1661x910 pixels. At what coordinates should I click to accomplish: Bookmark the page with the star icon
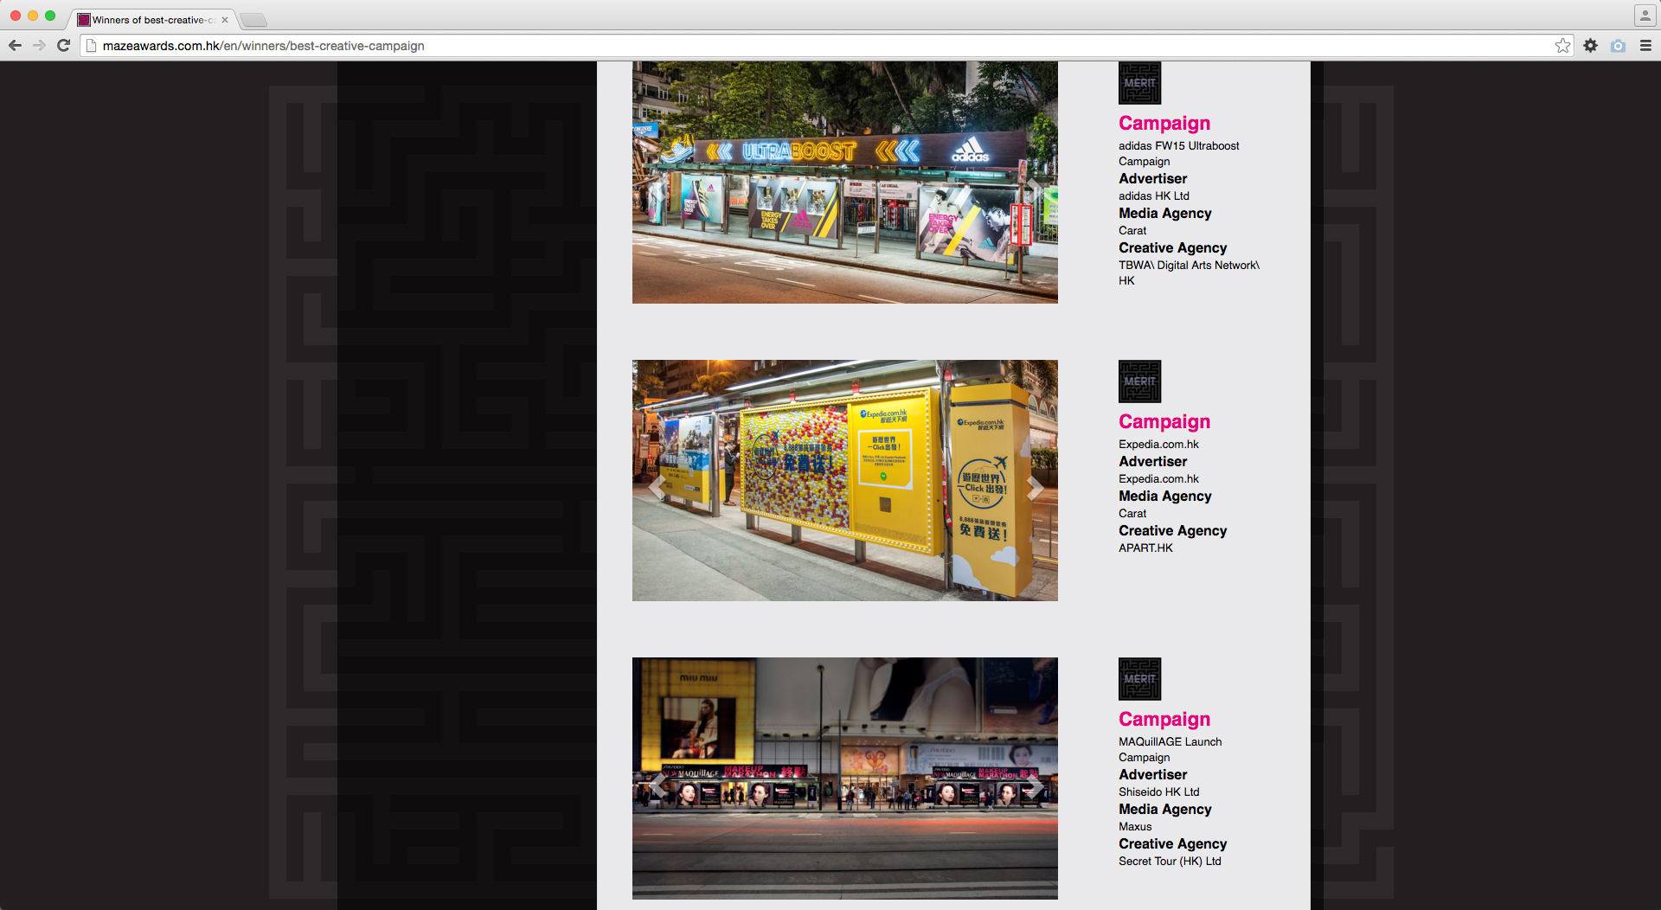tap(1562, 46)
